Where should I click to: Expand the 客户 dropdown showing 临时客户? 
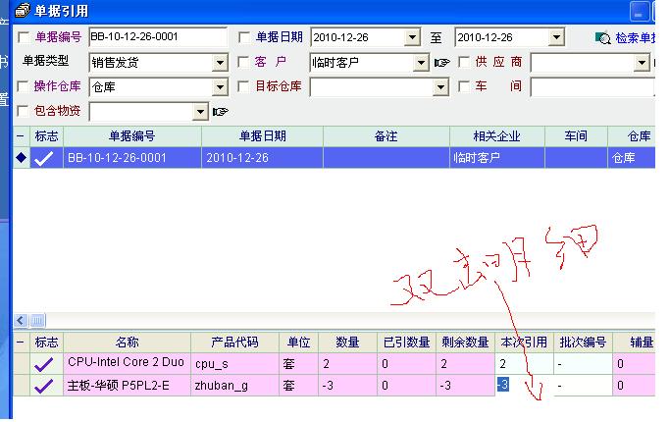point(420,63)
